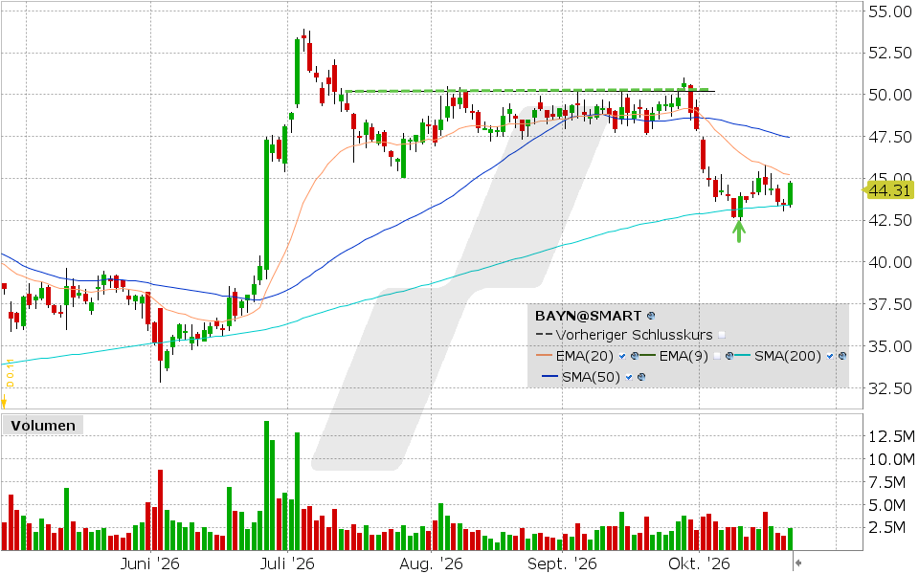Click the Aug. '26 date axis label
The width and height of the screenshot is (919, 574).
(x=431, y=564)
